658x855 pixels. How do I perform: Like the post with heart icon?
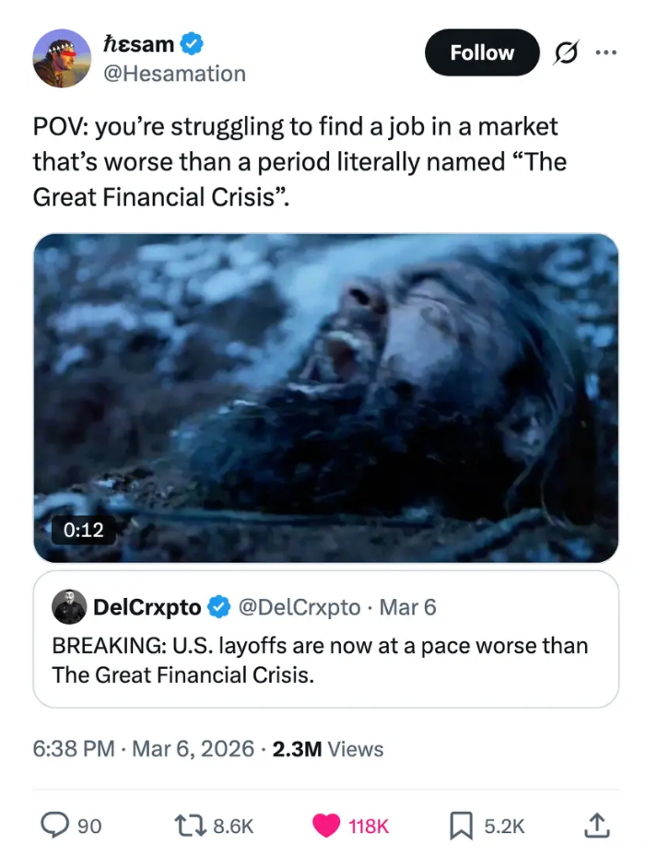326,826
